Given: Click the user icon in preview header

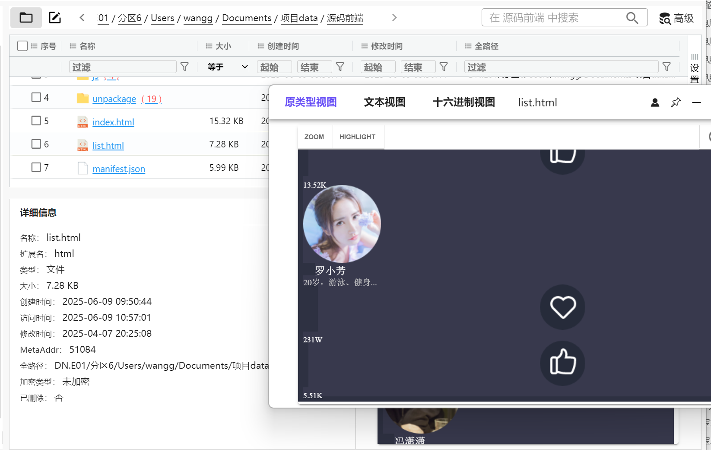Looking at the screenshot, I should tap(655, 102).
